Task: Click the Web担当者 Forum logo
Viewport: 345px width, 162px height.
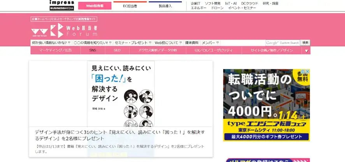Action: [x=64, y=30]
